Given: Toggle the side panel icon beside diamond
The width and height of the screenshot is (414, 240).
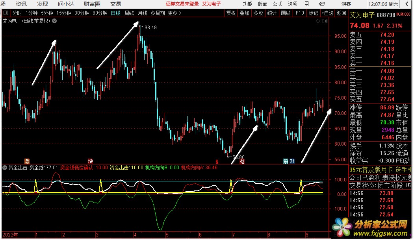Looking at the screenshot, I should pyautogui.click(x=325, y=21).
